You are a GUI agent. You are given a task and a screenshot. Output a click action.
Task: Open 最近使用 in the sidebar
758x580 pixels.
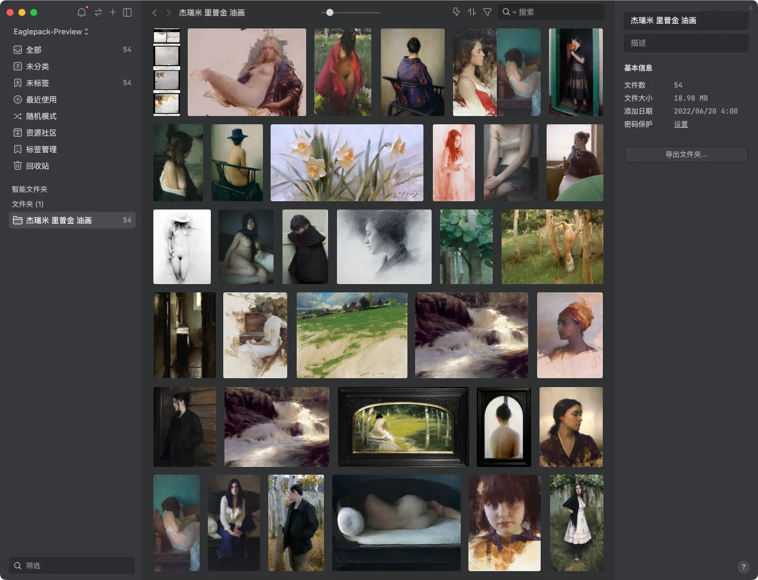72,99
